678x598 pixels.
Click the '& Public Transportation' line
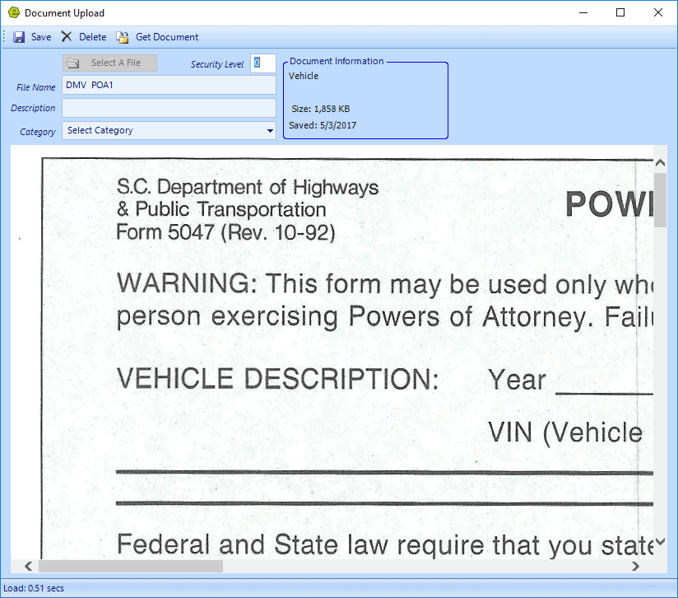(221, 209)
